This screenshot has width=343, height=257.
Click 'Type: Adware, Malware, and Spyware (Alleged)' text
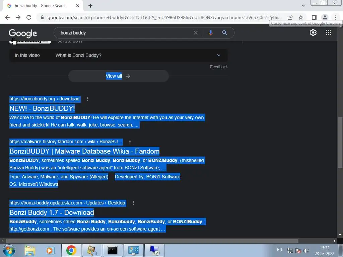point(59,177)
